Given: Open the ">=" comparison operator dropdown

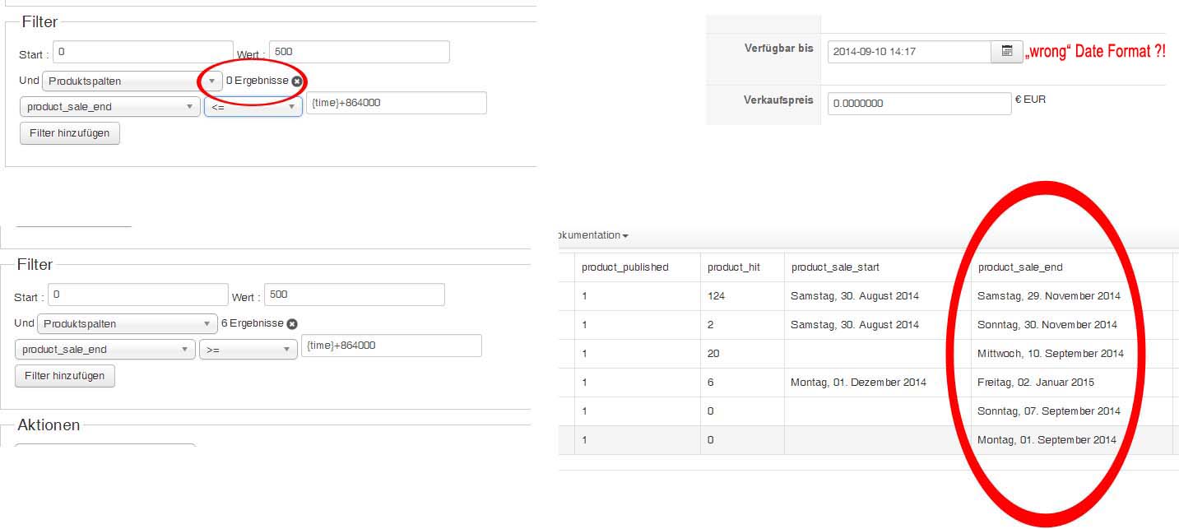Looking at the screenshot, I should click(x=248, y=350).
